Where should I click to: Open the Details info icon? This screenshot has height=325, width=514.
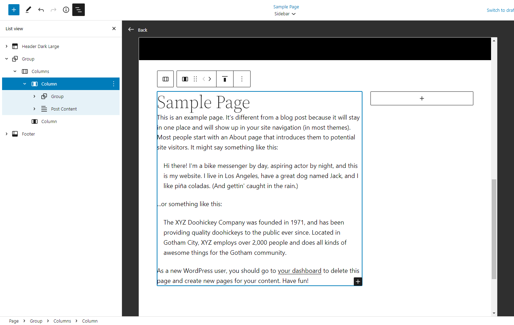pos(66,10)
